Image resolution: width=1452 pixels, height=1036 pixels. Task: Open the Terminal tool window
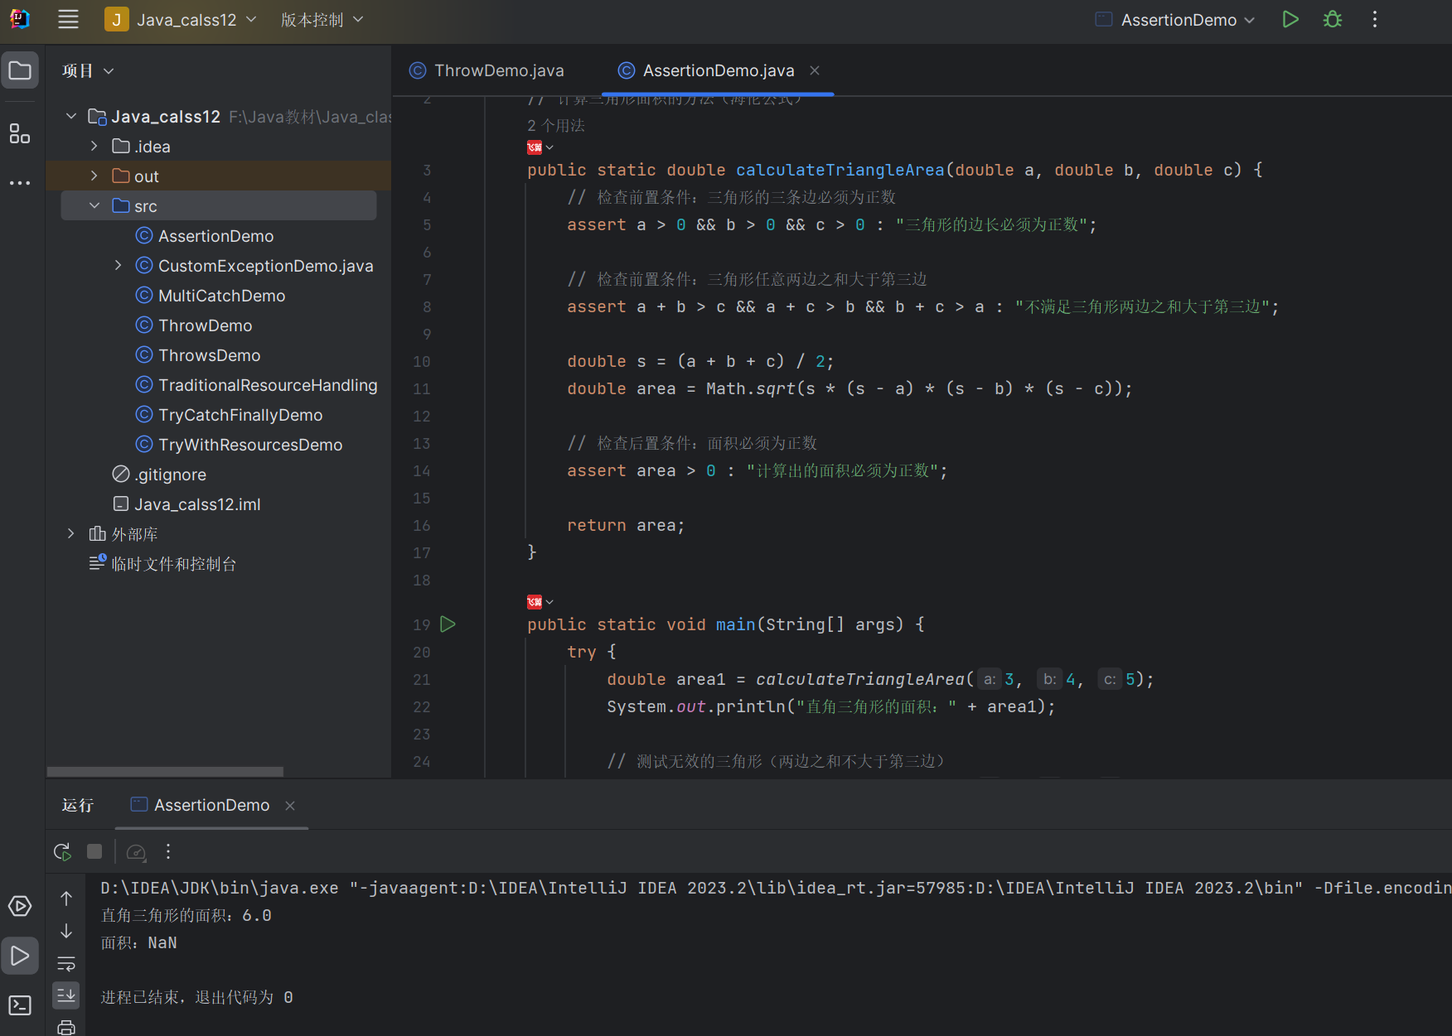click(x=20, y=1005)
